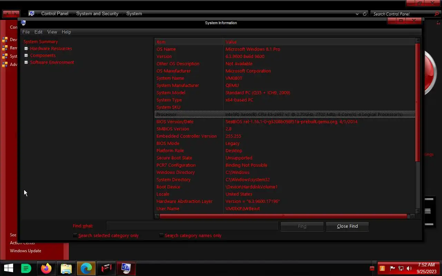442x276 pixels.
Task: Click the shield icon beside 'Adv' link
Action: pos(5,65)
